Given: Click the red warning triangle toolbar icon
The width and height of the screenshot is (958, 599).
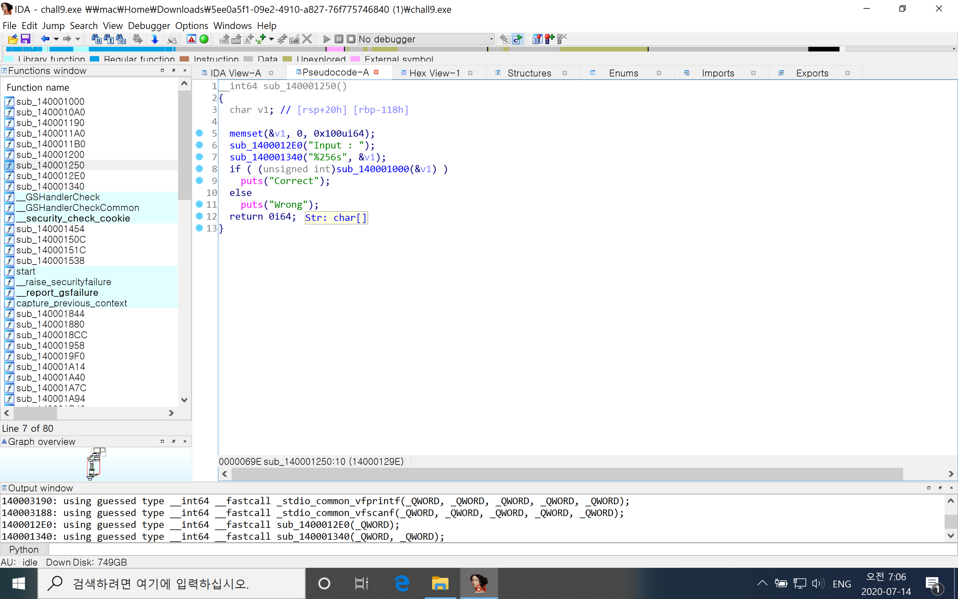Looking at the screenshot, I should [x=191, y=39].
